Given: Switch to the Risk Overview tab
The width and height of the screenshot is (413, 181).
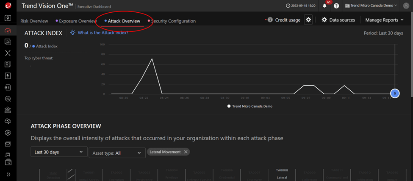Looking at the screenshot, I should tap(34, 21).
